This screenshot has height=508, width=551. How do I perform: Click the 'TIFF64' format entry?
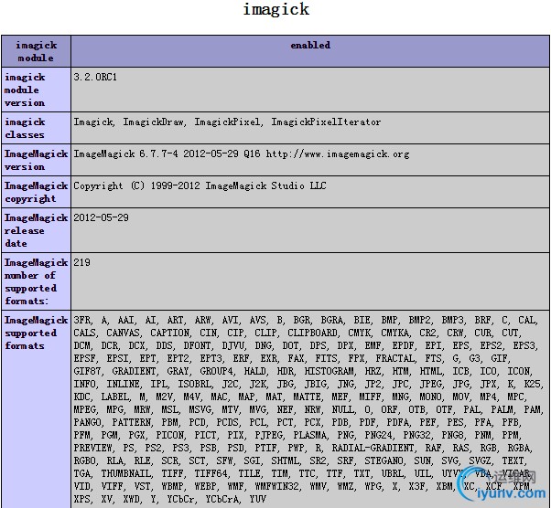point(211,473)
